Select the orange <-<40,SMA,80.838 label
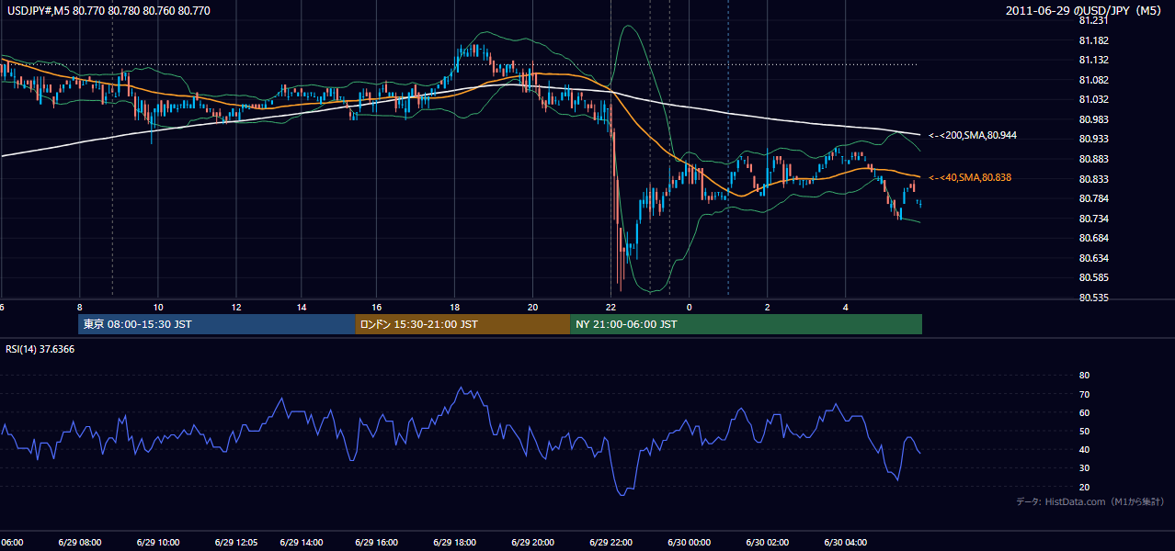Screen dimensions: 1175x551 (970, 177)
